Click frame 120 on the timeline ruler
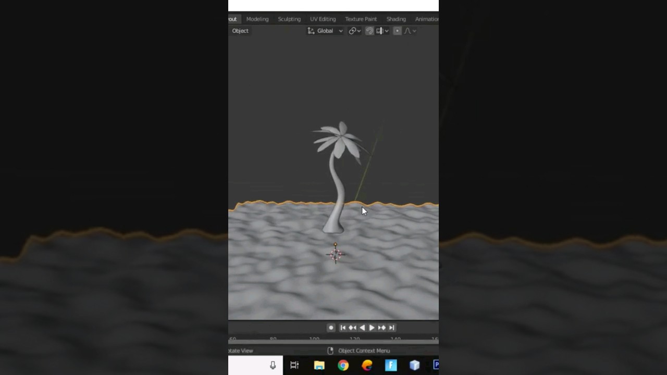Image resolution: width=667 pixels, height=375 pixels. coord(355,339)
